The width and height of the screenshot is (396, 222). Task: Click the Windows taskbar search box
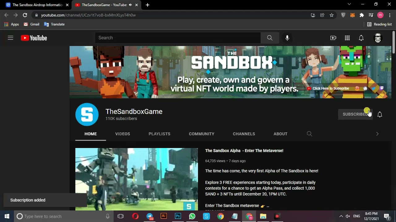pyautogui.click(x=64, y=216)
